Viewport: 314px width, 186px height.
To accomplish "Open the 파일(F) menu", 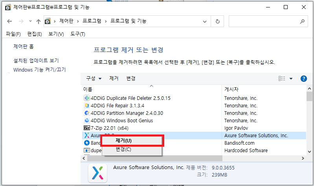I will [x=13, y=34].
